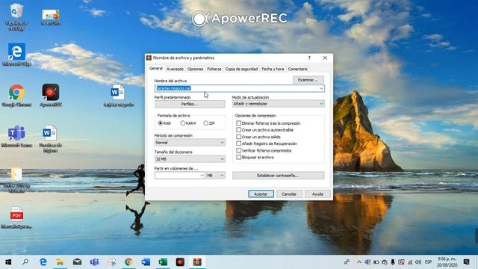Viewport: 478px width, 269px height.
Task: Click the WinRAR taskbar icon
Action: tap(197, 262)
